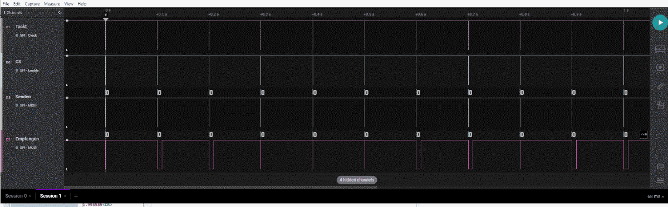Add a new session tab

click(76, 196)
